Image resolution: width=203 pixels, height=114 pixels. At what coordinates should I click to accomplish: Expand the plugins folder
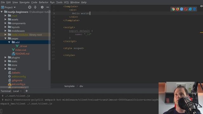point(5,57)
